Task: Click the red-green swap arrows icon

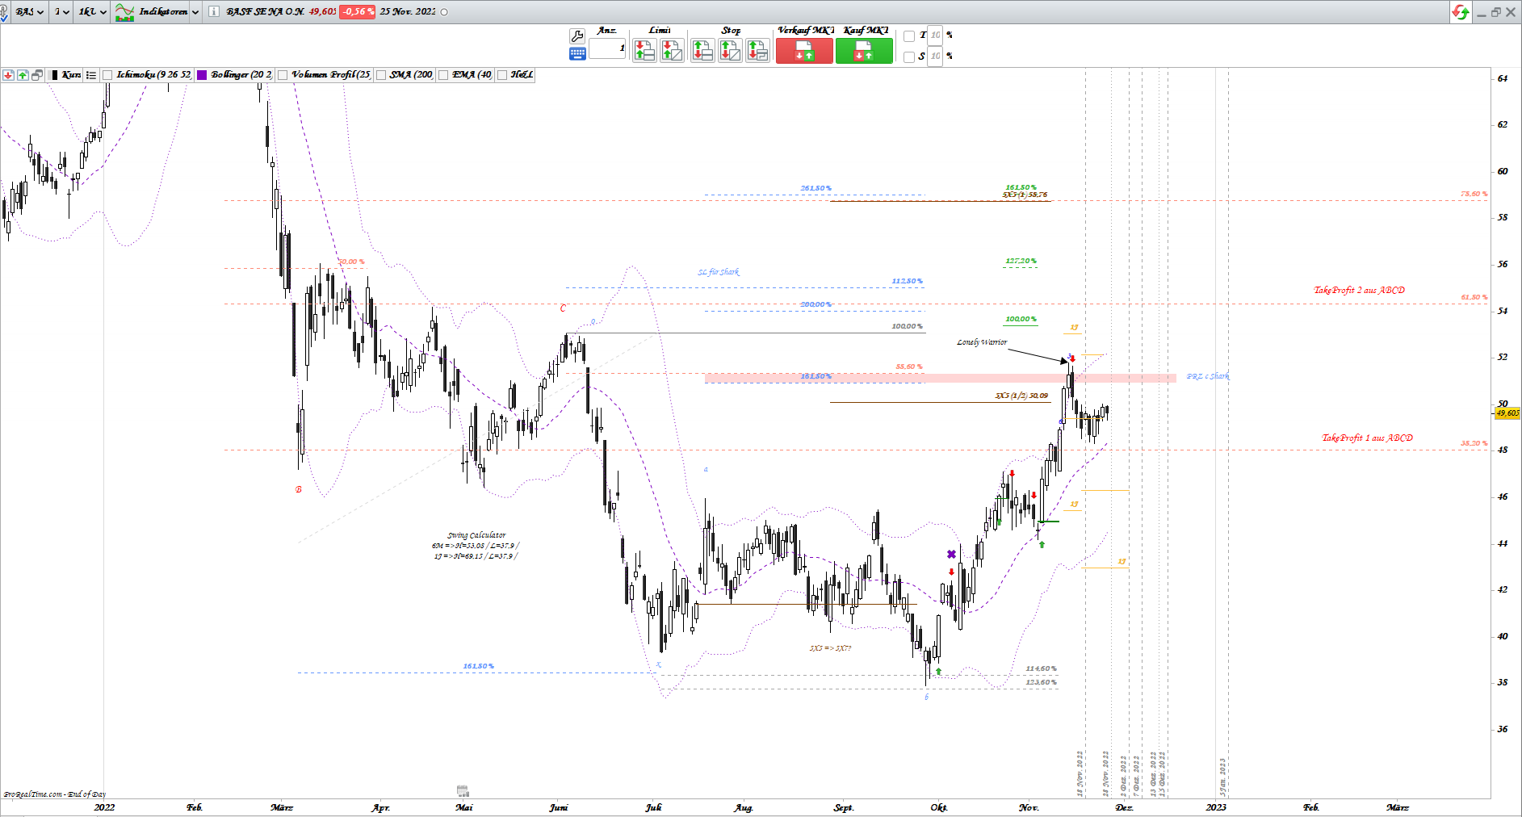Action: pyautogui.click(x=1460, y=12)
